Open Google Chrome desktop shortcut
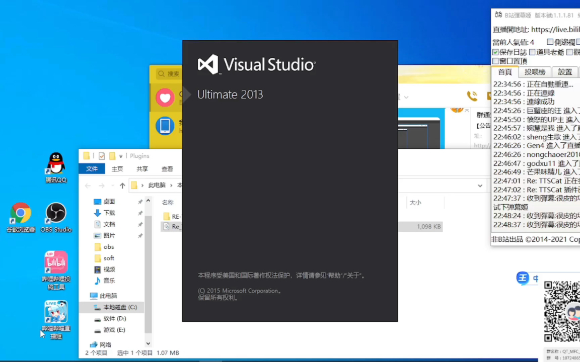The height and width of the screenshot is (362, 580). (x=21, y=213)
